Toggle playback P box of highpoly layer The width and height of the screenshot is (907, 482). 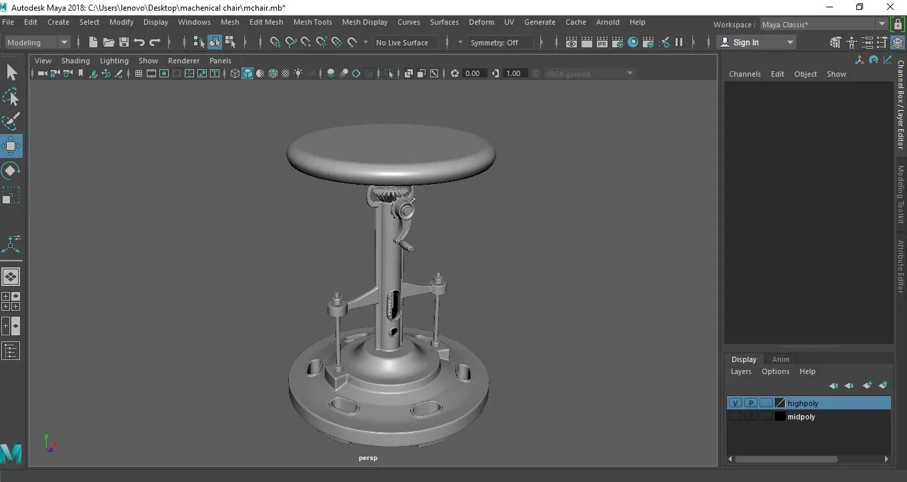pos(750,403)
